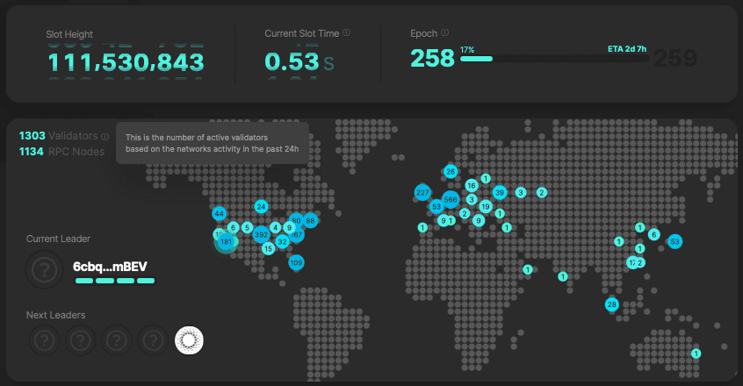The image size is (743, 386).
Task: Click the 1134 RPC Nodes count
Action: point(32,152)
